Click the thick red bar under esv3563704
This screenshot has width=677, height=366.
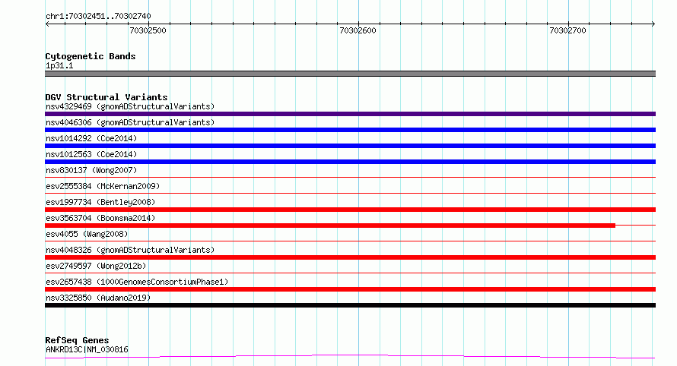pos(330,226)
